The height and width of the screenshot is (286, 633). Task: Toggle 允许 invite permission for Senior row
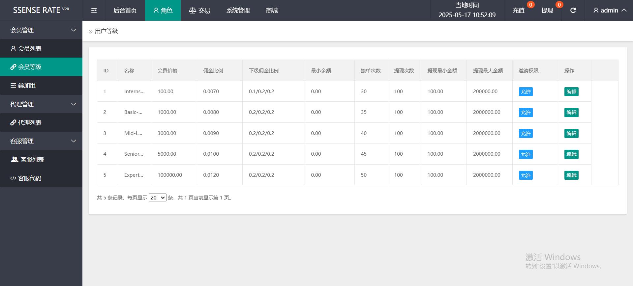[x=526, y=154]
